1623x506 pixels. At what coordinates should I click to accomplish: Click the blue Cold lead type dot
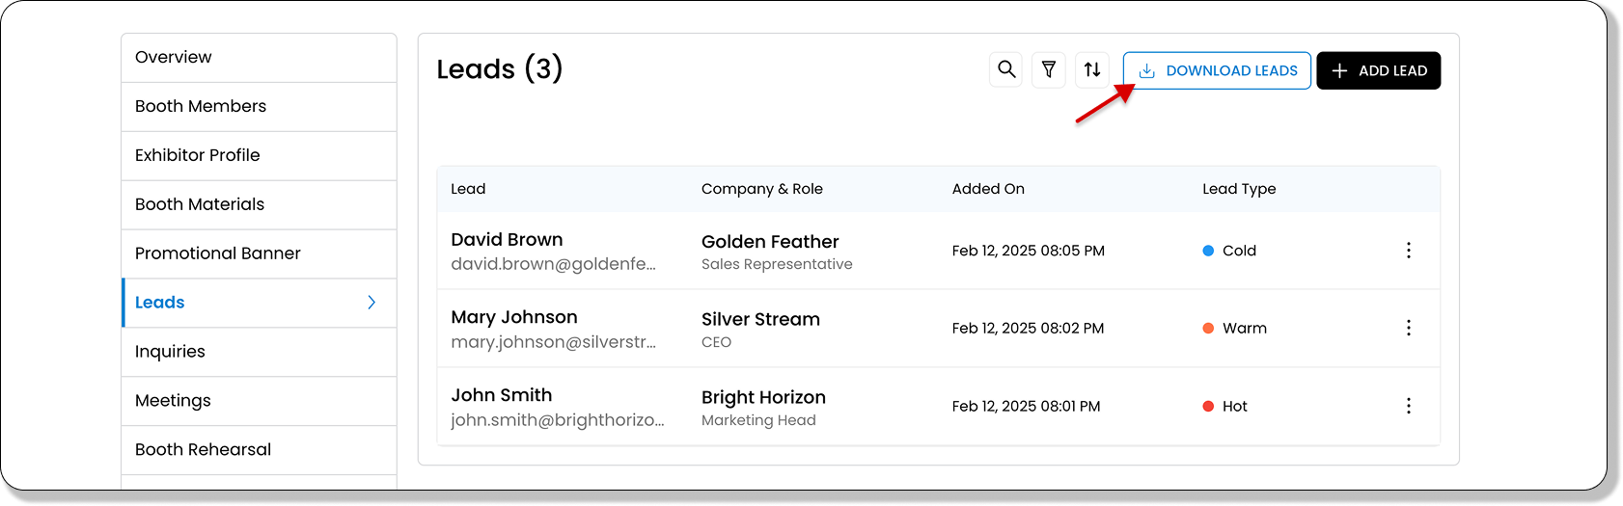(1208, 251)
